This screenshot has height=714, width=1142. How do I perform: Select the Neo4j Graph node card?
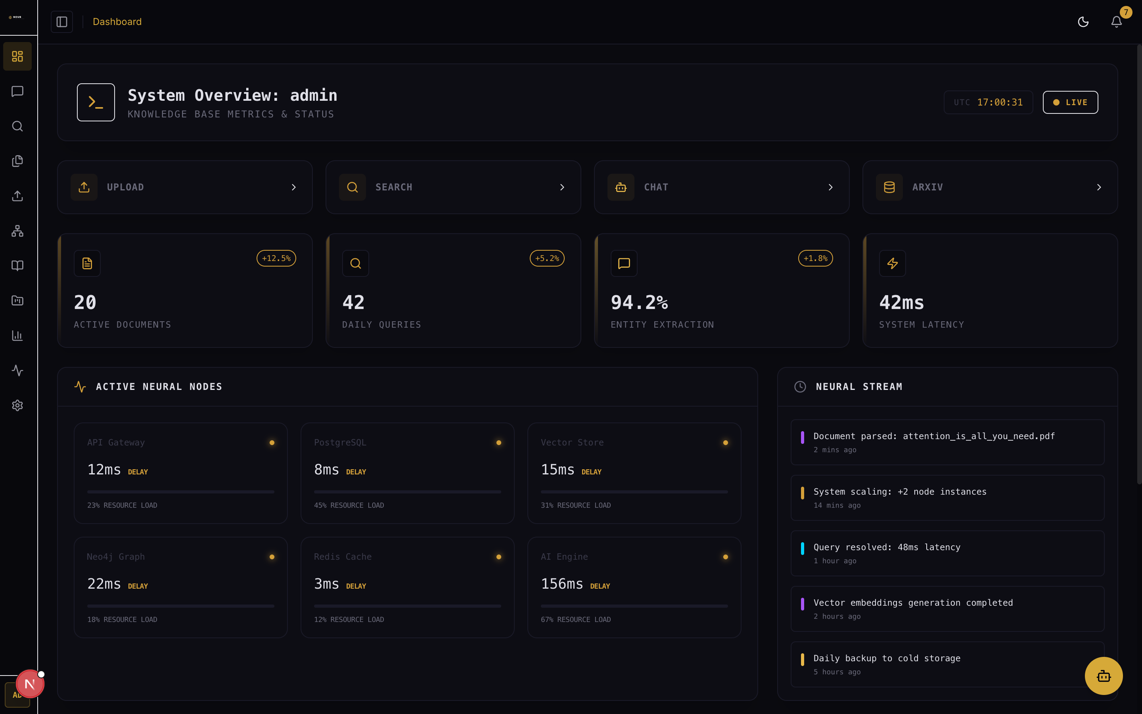pyautogui.click(x=181, y=587)
